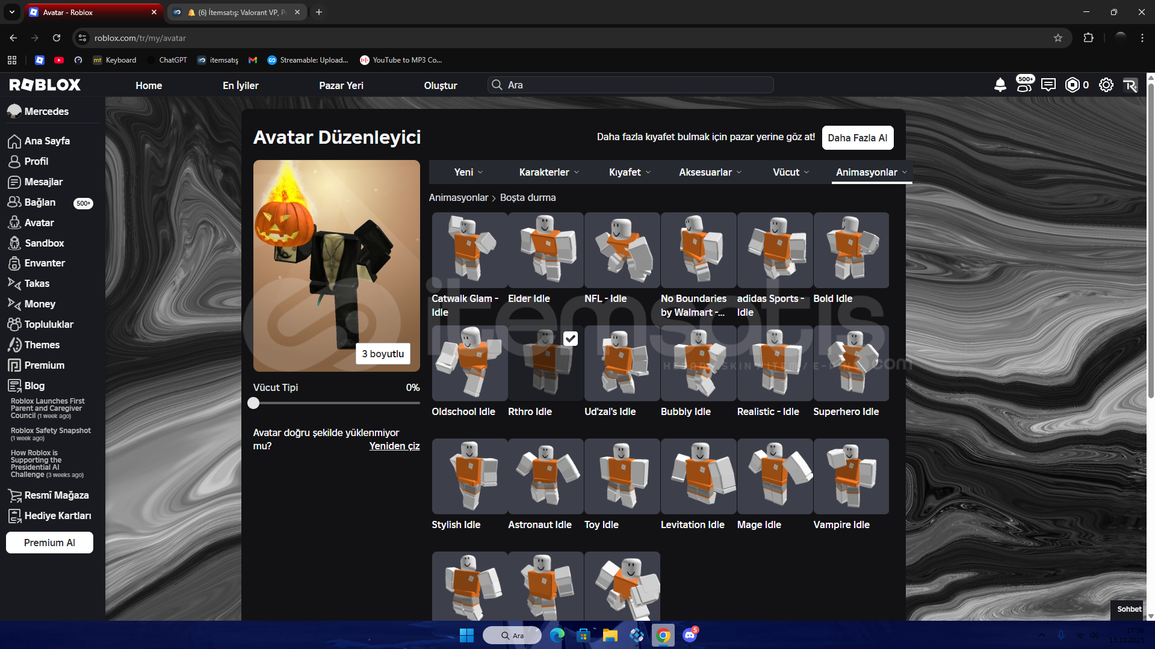Toggle the 3 boyutlu avatar view
The width and height of the screenshot is (1155, 649).
click(x=383, y=354)
